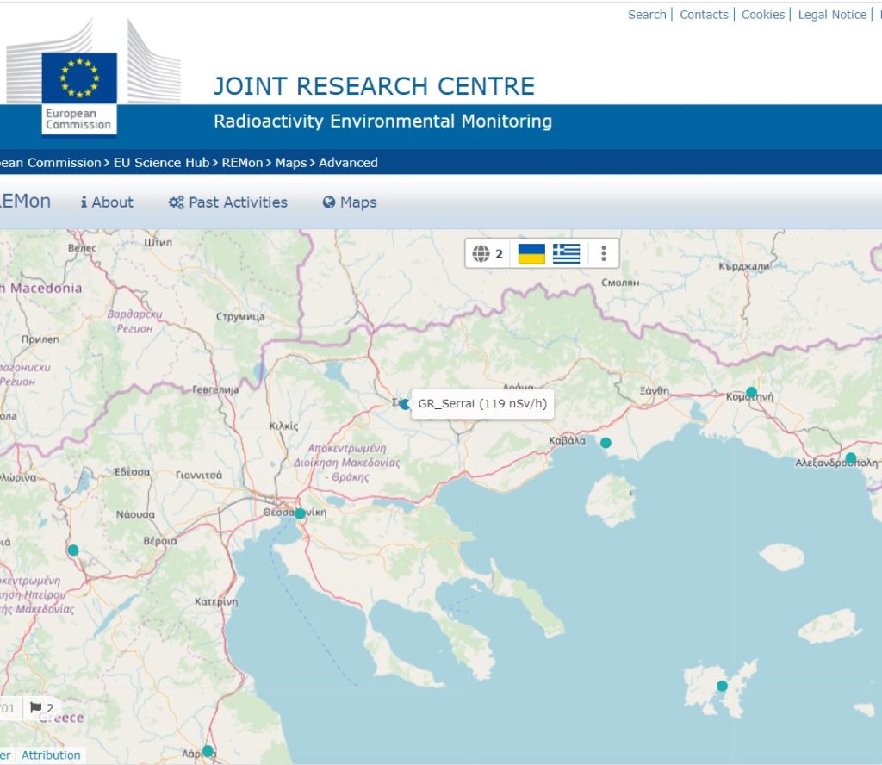Open the Contacts link

coord(704,15)
